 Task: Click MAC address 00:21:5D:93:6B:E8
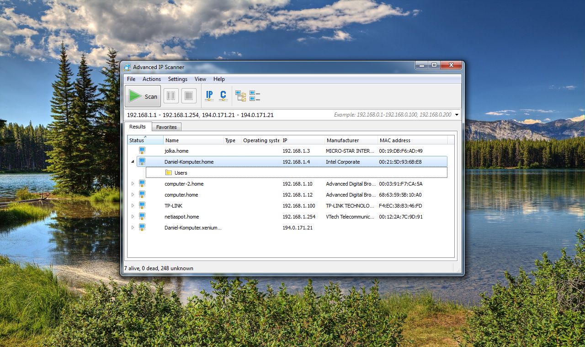400,162
